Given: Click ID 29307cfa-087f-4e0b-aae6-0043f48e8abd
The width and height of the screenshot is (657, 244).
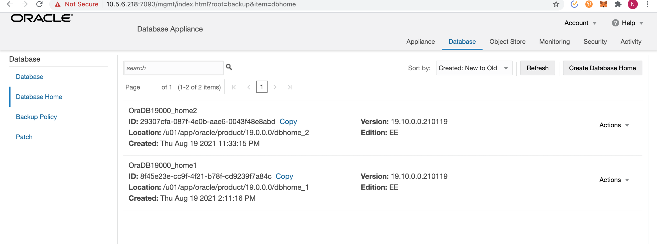Looking at the screenshot, I should (208, 122).
